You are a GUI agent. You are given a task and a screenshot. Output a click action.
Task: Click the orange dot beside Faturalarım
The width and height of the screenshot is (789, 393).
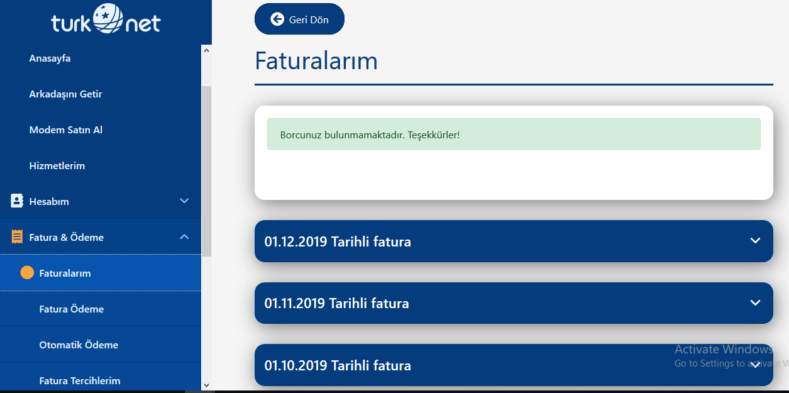(x=27, y=273)
